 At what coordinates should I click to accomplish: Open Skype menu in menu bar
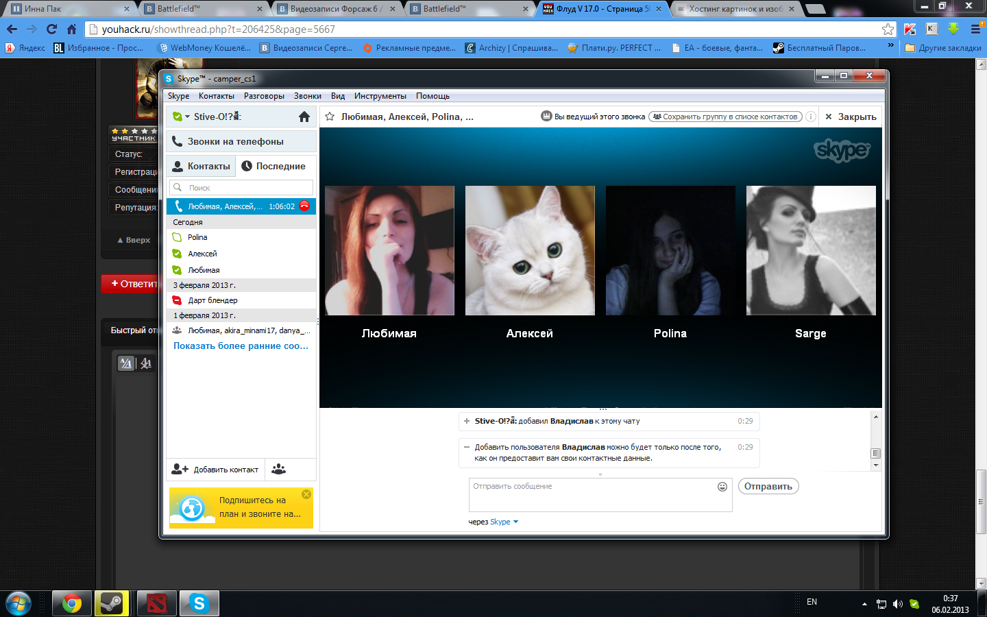pyautogui.click(x=178, y=96)
